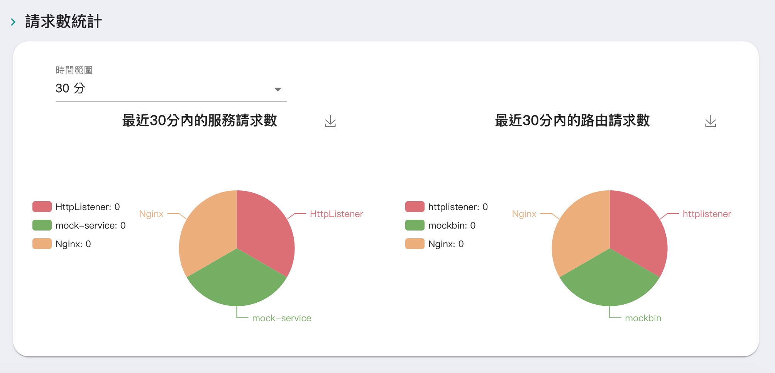The height and width of the screenshot is (373, 775).
Task: Collapse the 請求數統計 section chevron
Action: pyautogui.click(x=14, y=22)
